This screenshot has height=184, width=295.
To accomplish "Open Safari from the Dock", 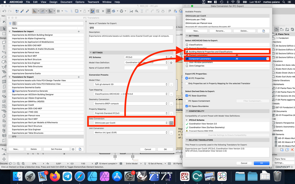I will pos(80,177).
